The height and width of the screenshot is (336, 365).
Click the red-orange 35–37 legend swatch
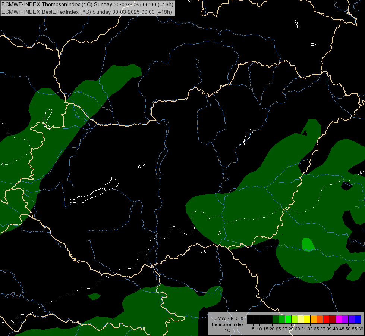[320, 319]
